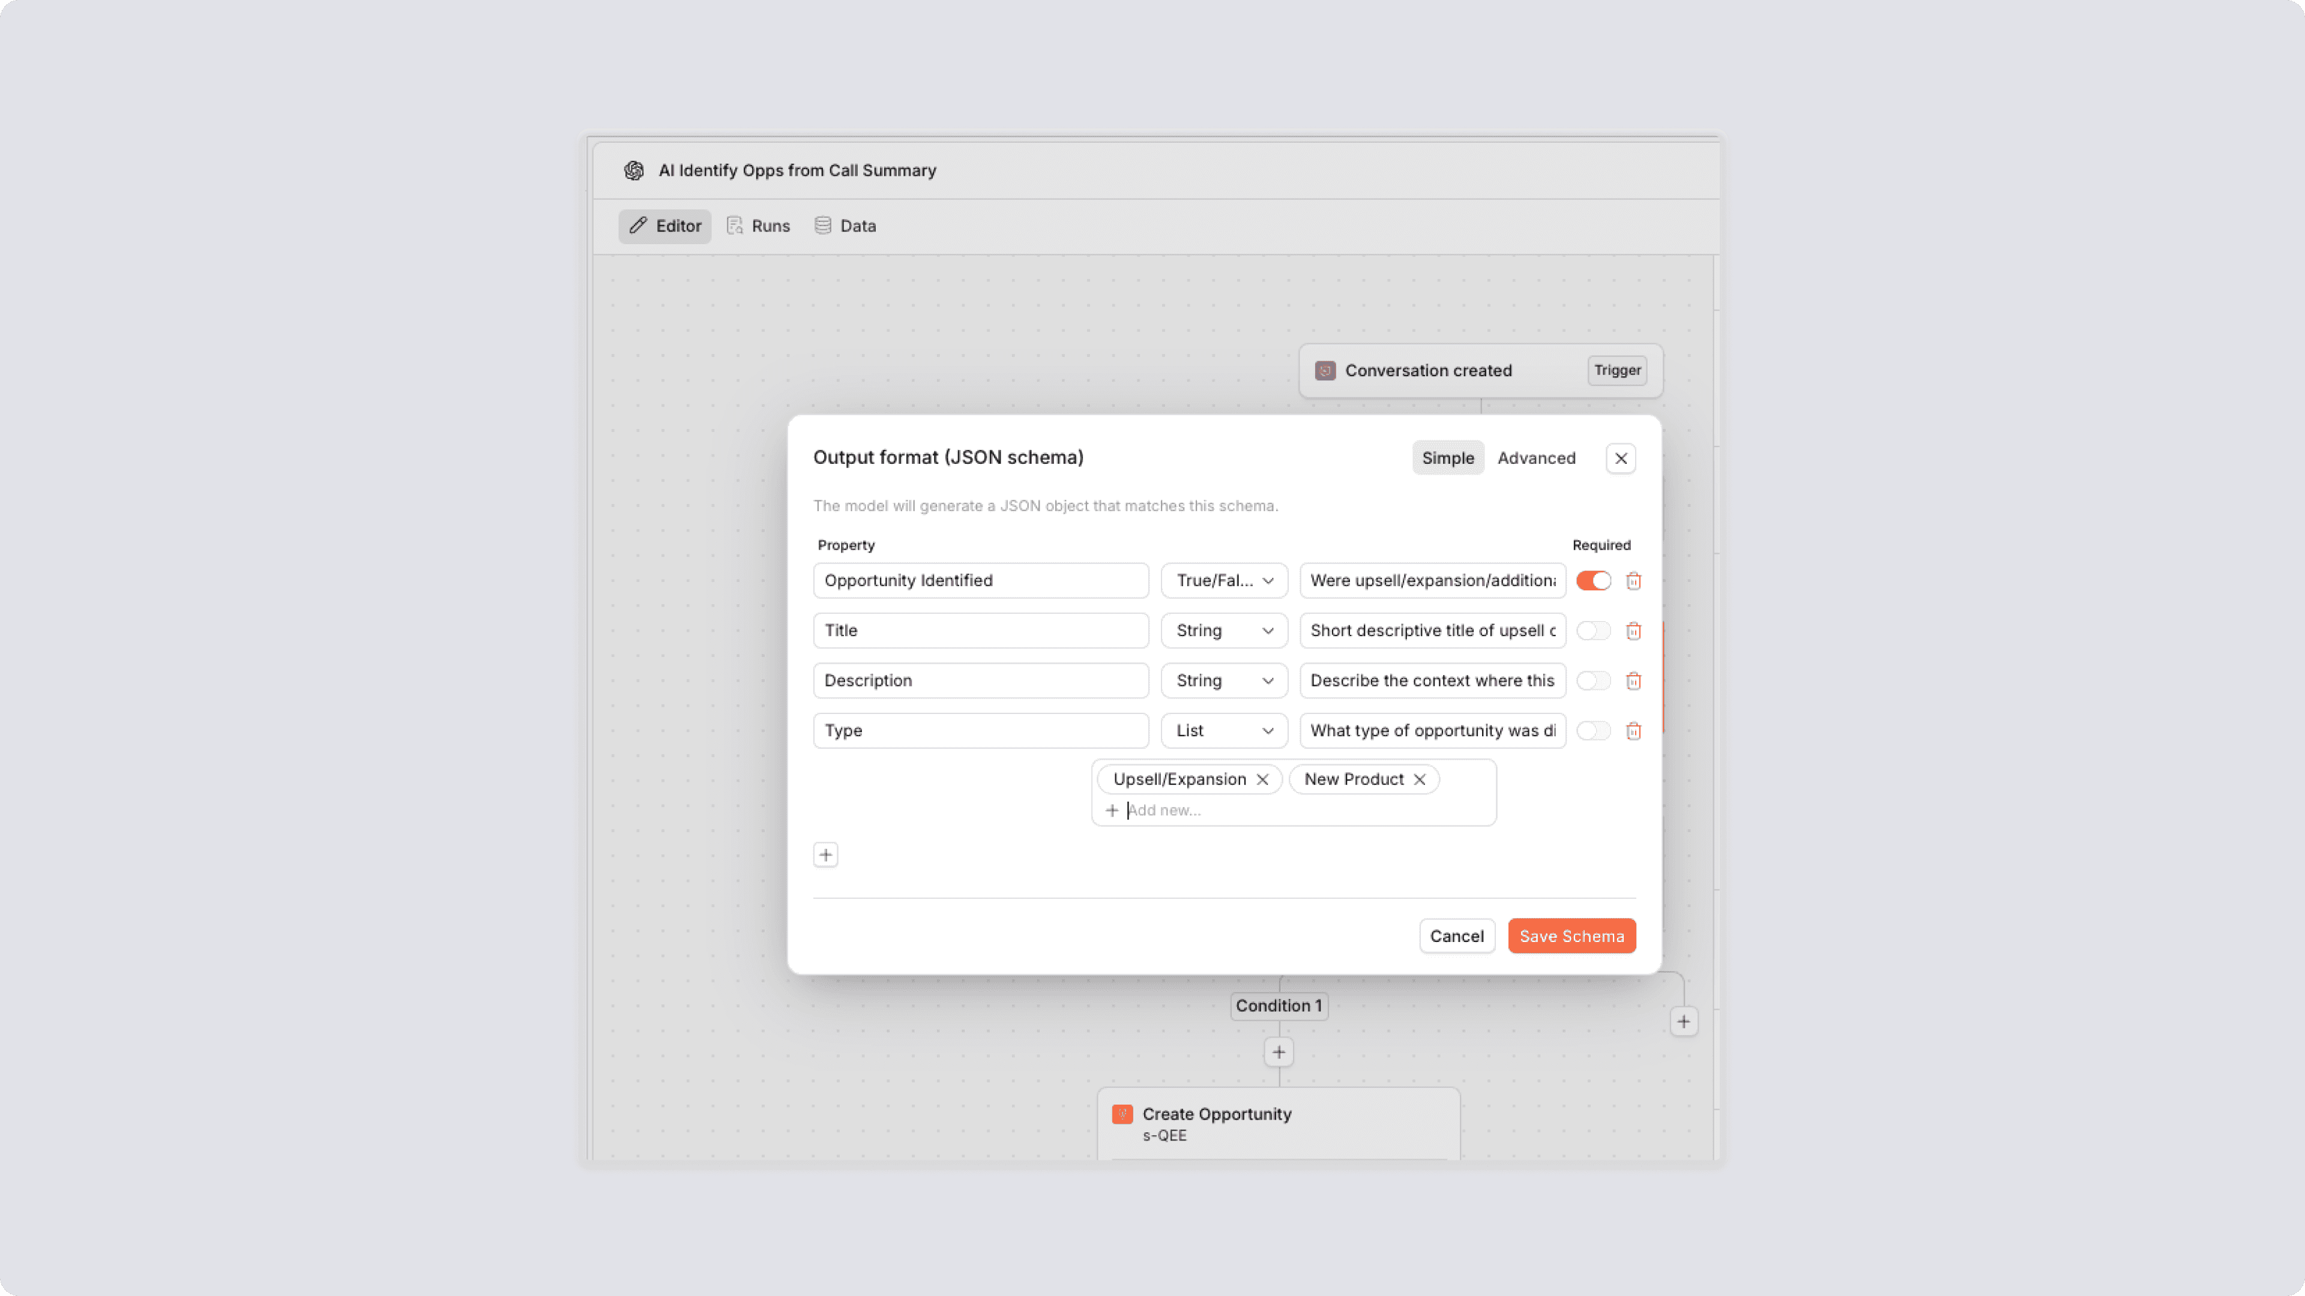Cancel the schema dialog
This screenshot has width=2305, height=1296.
click(1456, 937)
